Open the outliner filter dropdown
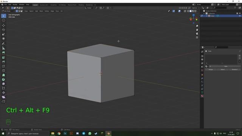 236,8
